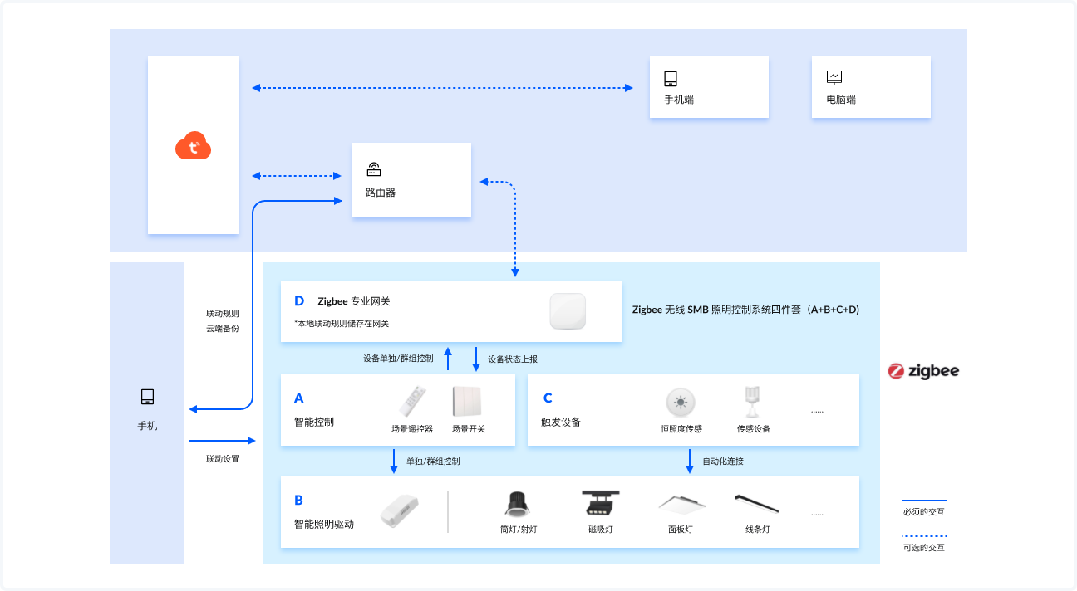1077x591 pixels.
Task: Select the scene switch panel icon
Action: pos(468,402)
